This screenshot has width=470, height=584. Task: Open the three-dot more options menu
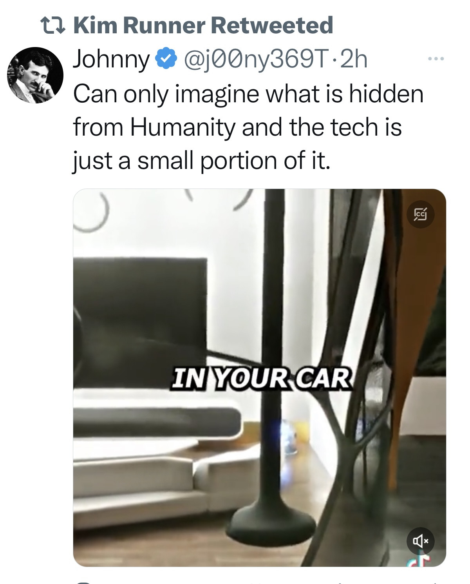click(436, 59)
